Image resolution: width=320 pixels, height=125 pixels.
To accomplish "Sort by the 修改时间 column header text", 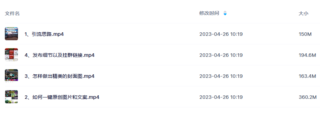I will 209,13.
